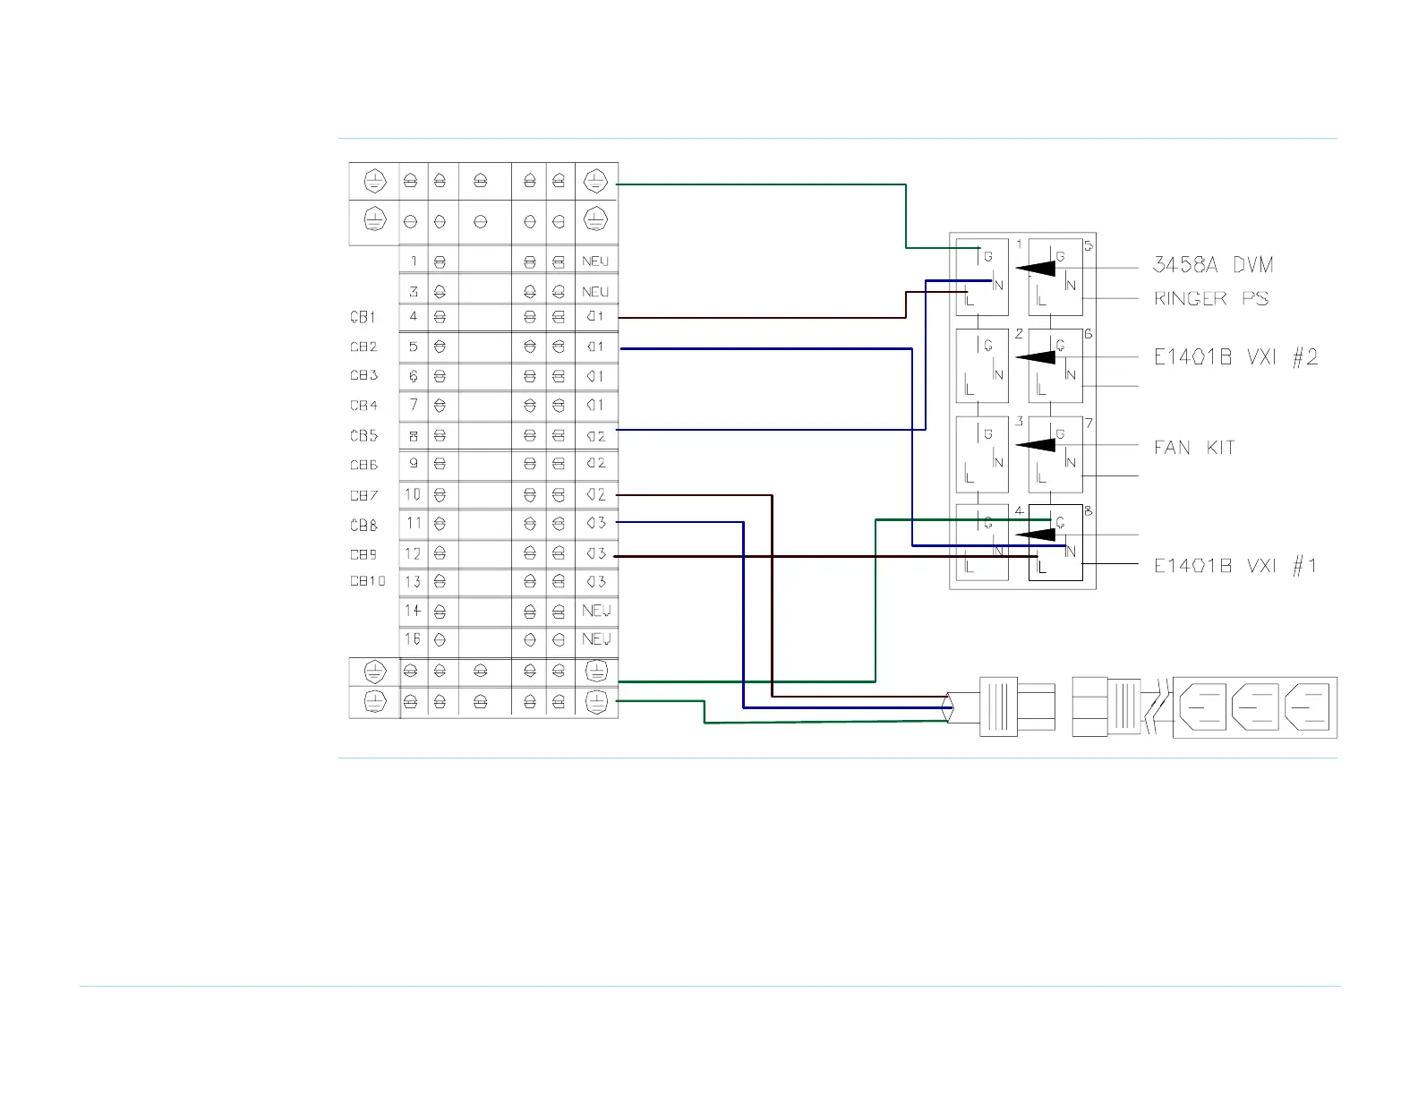
Task: Click the phase Φ3 label on CB9 row
Action: [x=596, y=553]
